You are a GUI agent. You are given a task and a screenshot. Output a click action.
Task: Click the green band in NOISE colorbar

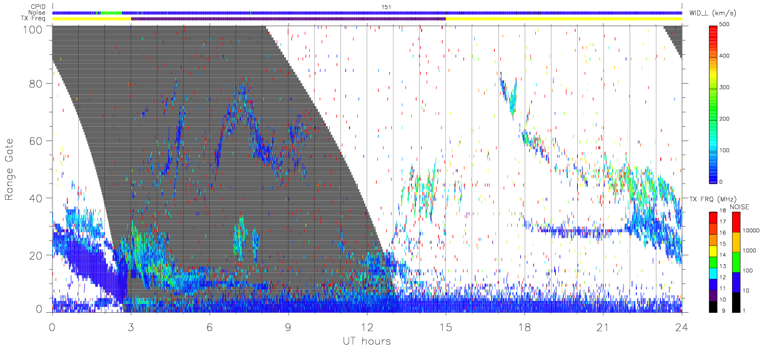click(x=735, y=262)
